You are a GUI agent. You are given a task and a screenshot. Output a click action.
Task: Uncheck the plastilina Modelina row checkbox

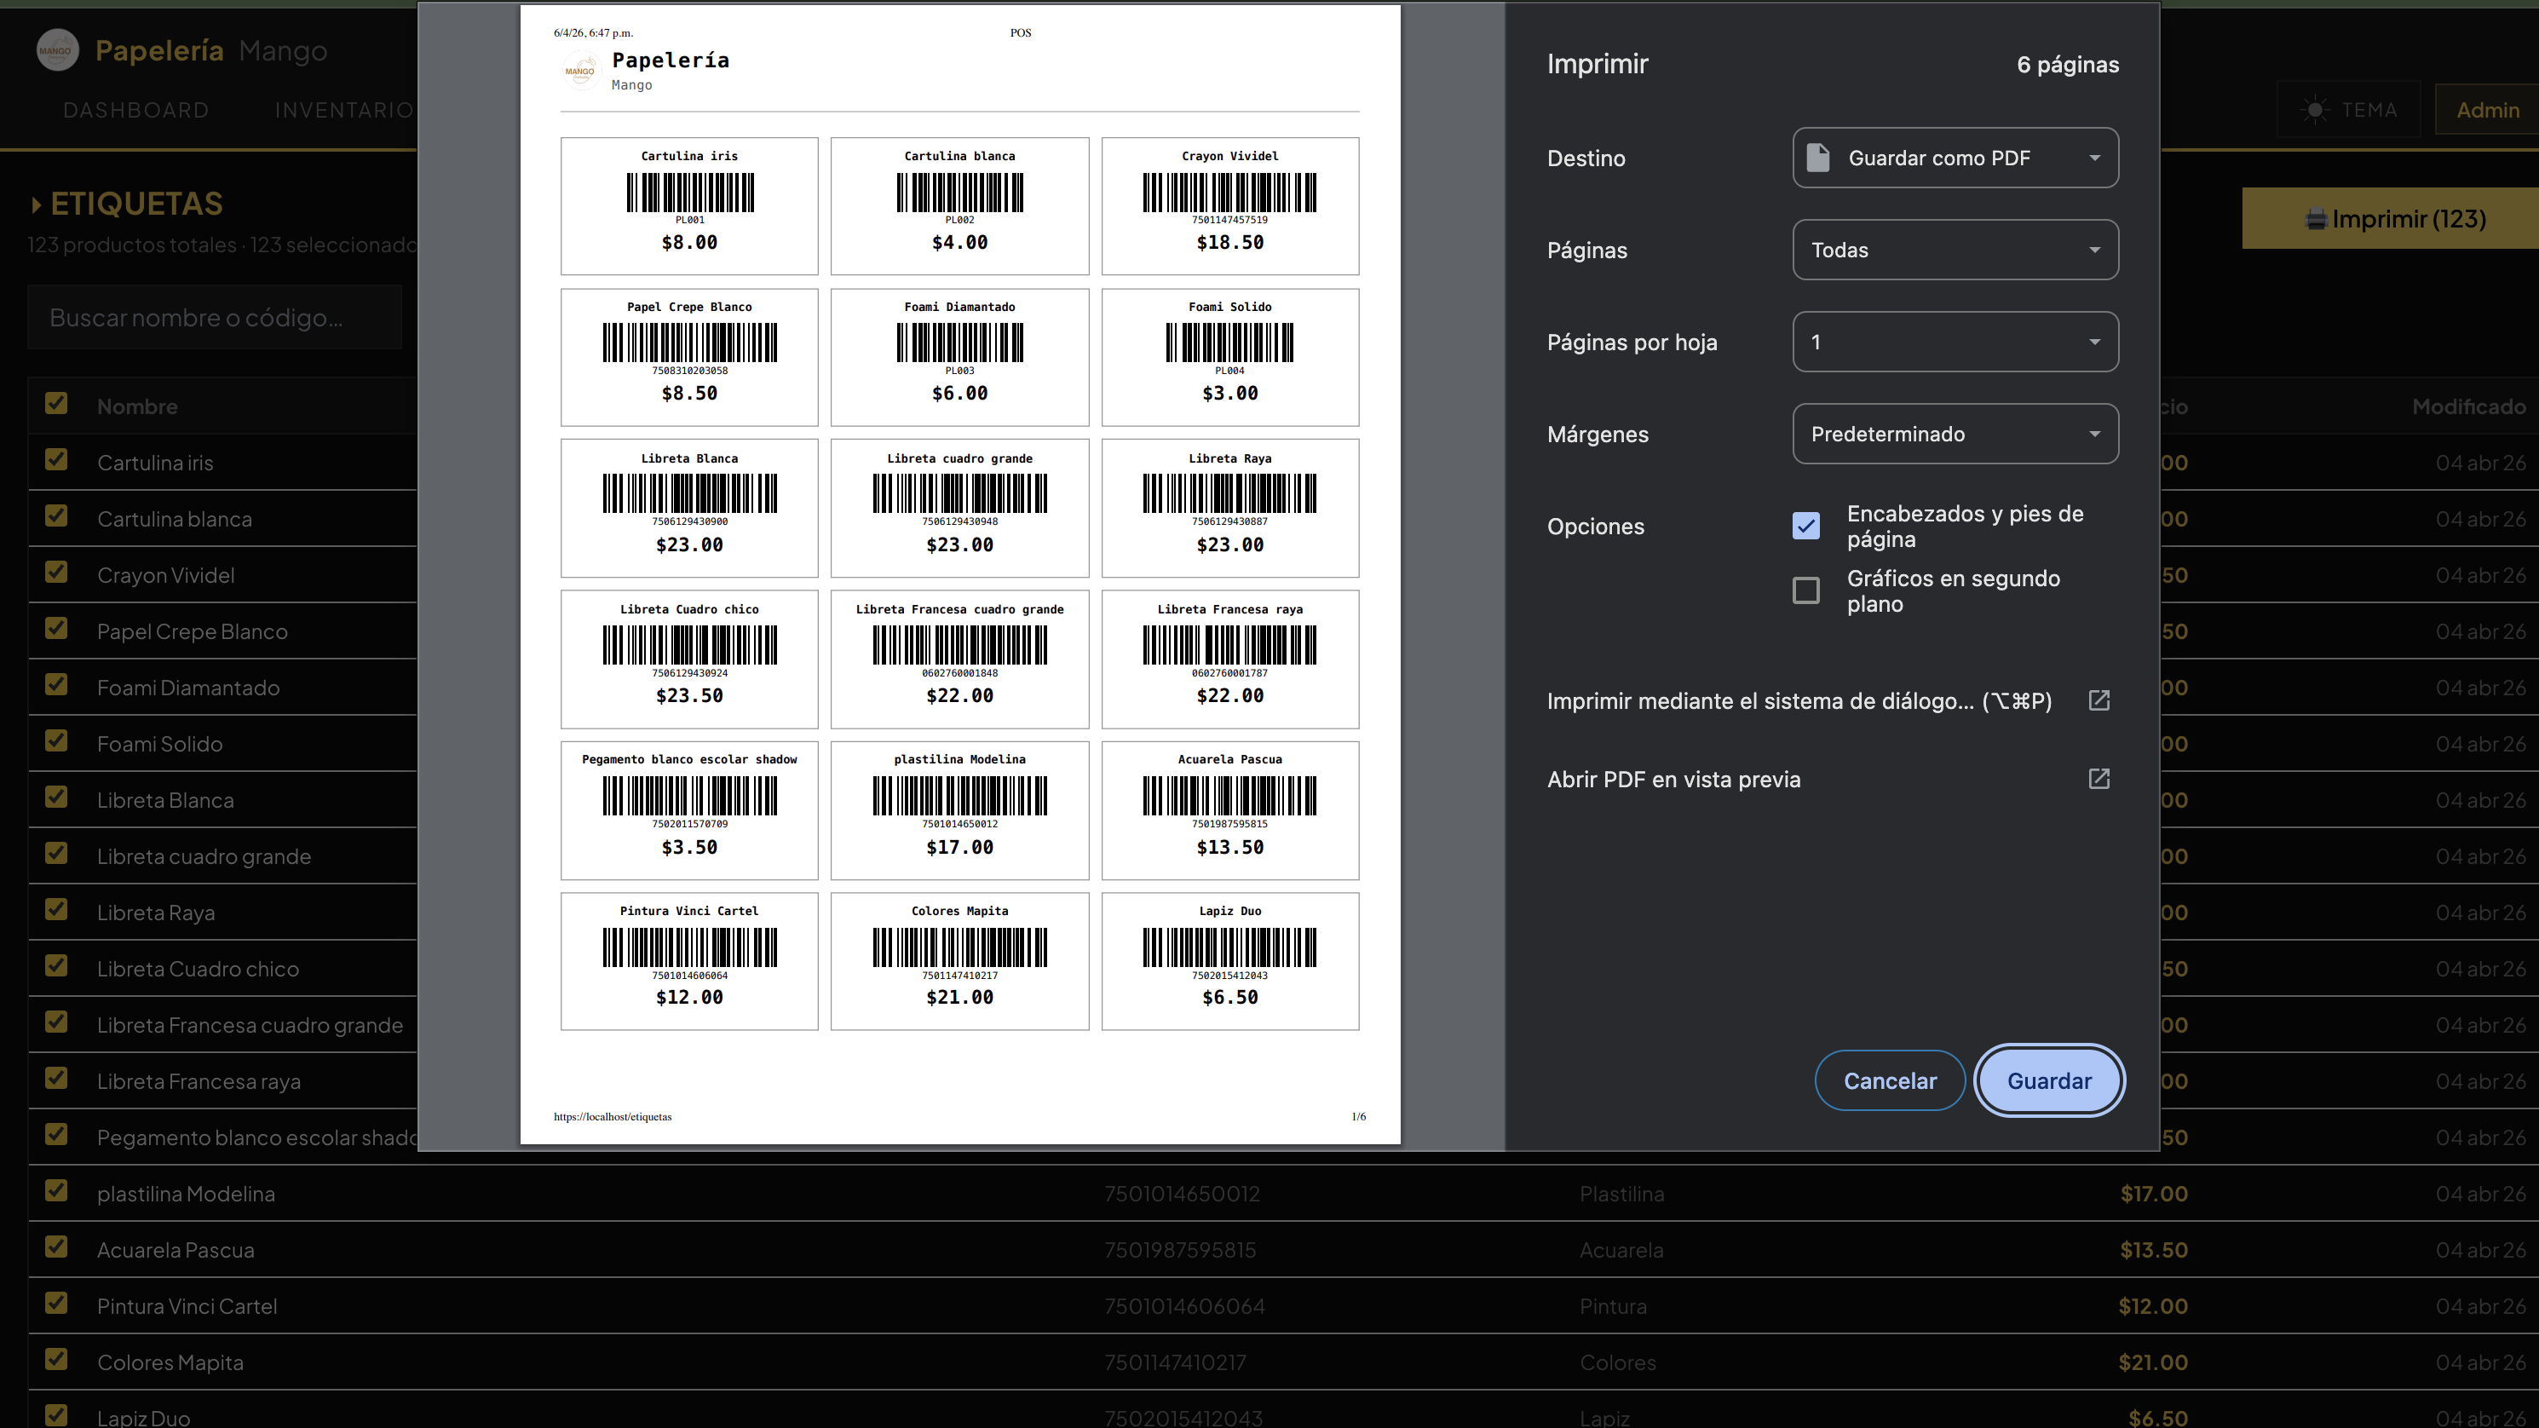[x=56, y=1191]
